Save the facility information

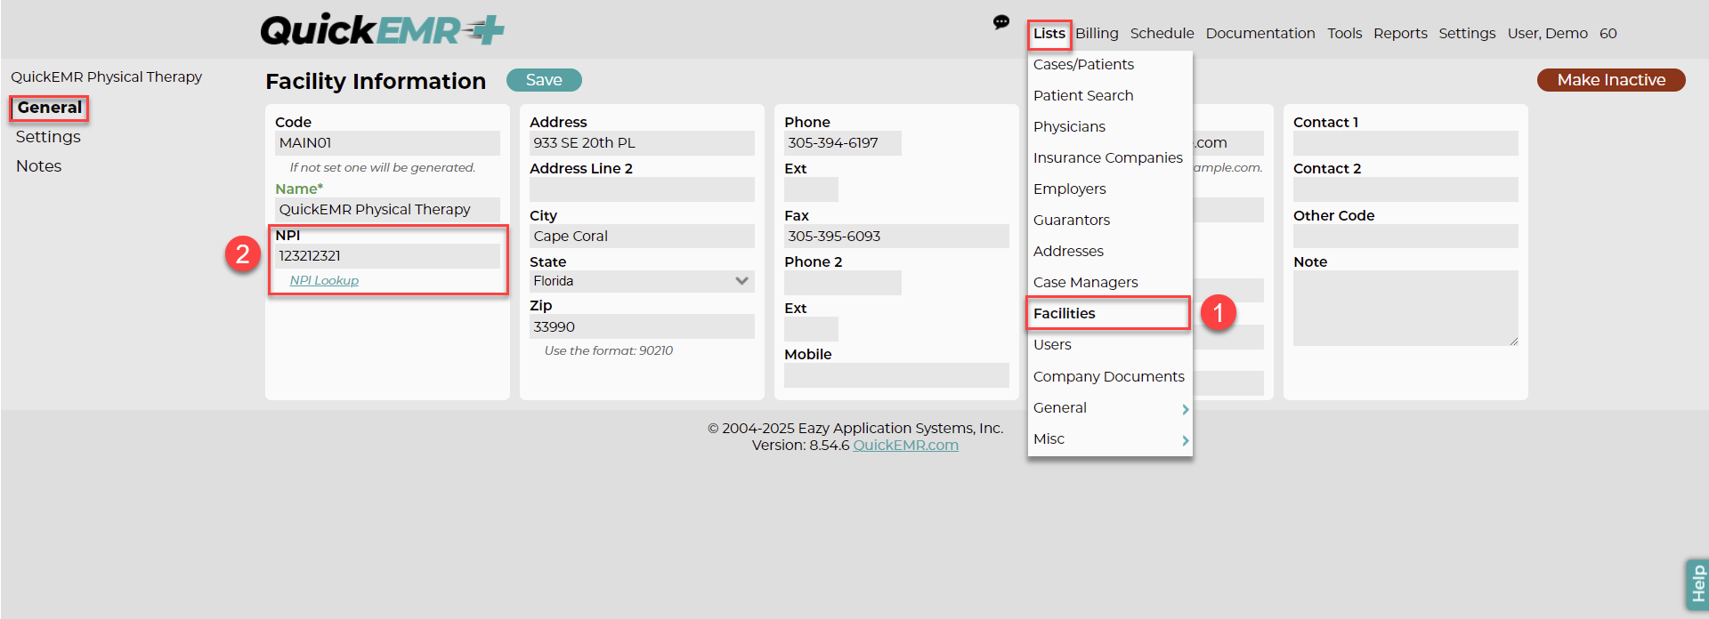(544, 80)
